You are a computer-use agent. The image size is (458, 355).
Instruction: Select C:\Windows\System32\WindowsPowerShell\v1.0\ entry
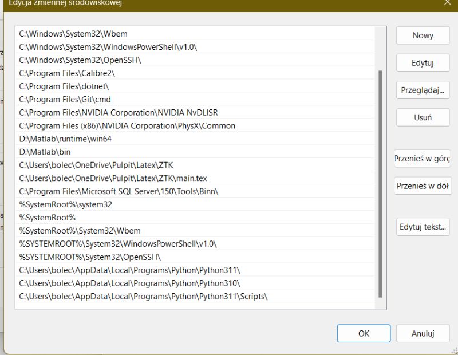pos(195,47)
